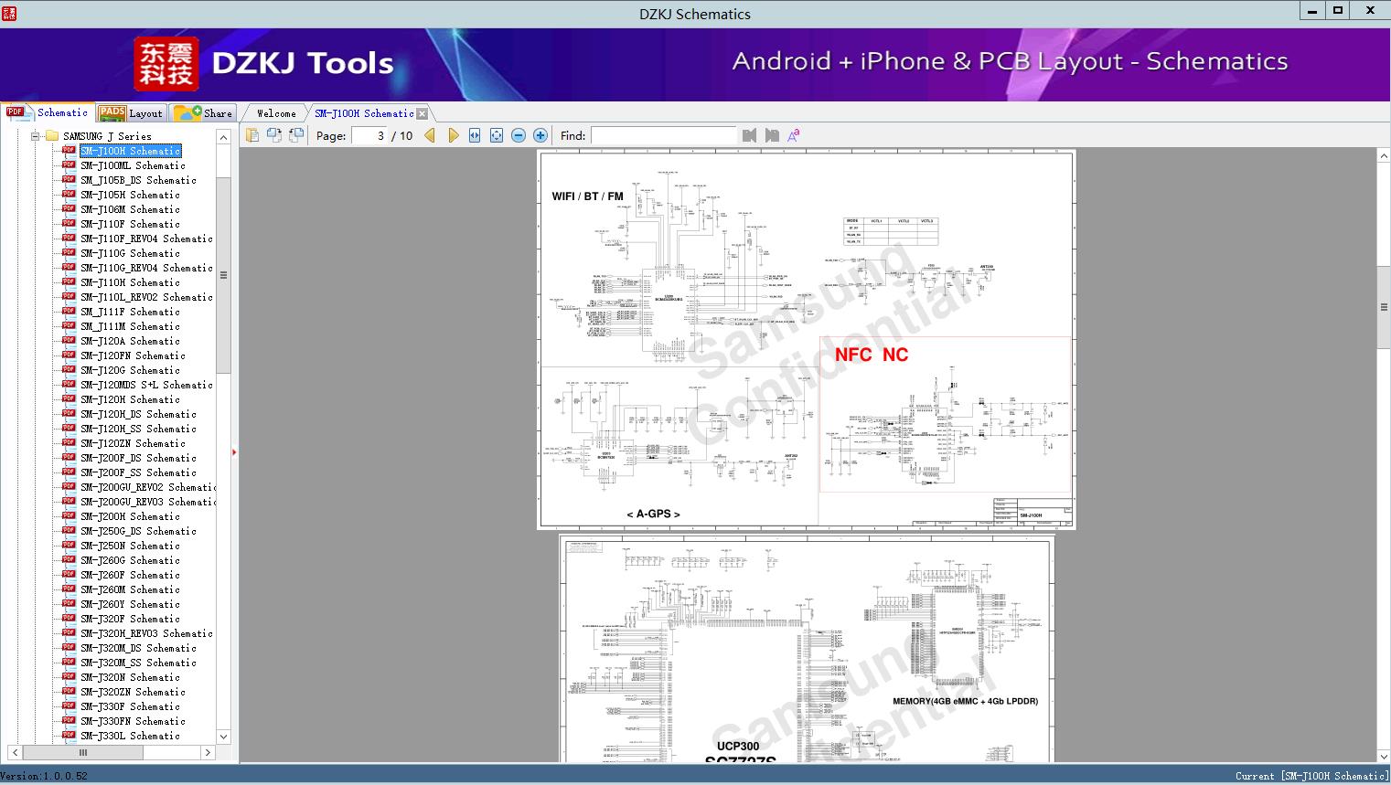
Task: Click the Find search input field
Action: point(663,135)
